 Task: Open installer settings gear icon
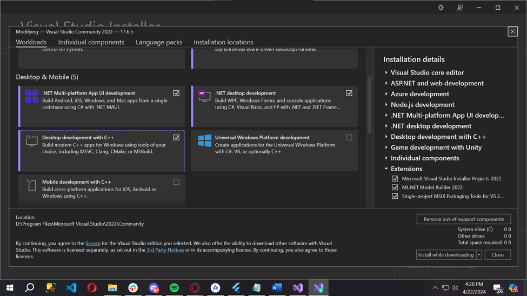(441, 8)
